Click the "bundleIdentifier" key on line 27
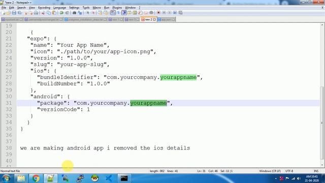The image size is (325, 183). (67, 77)
